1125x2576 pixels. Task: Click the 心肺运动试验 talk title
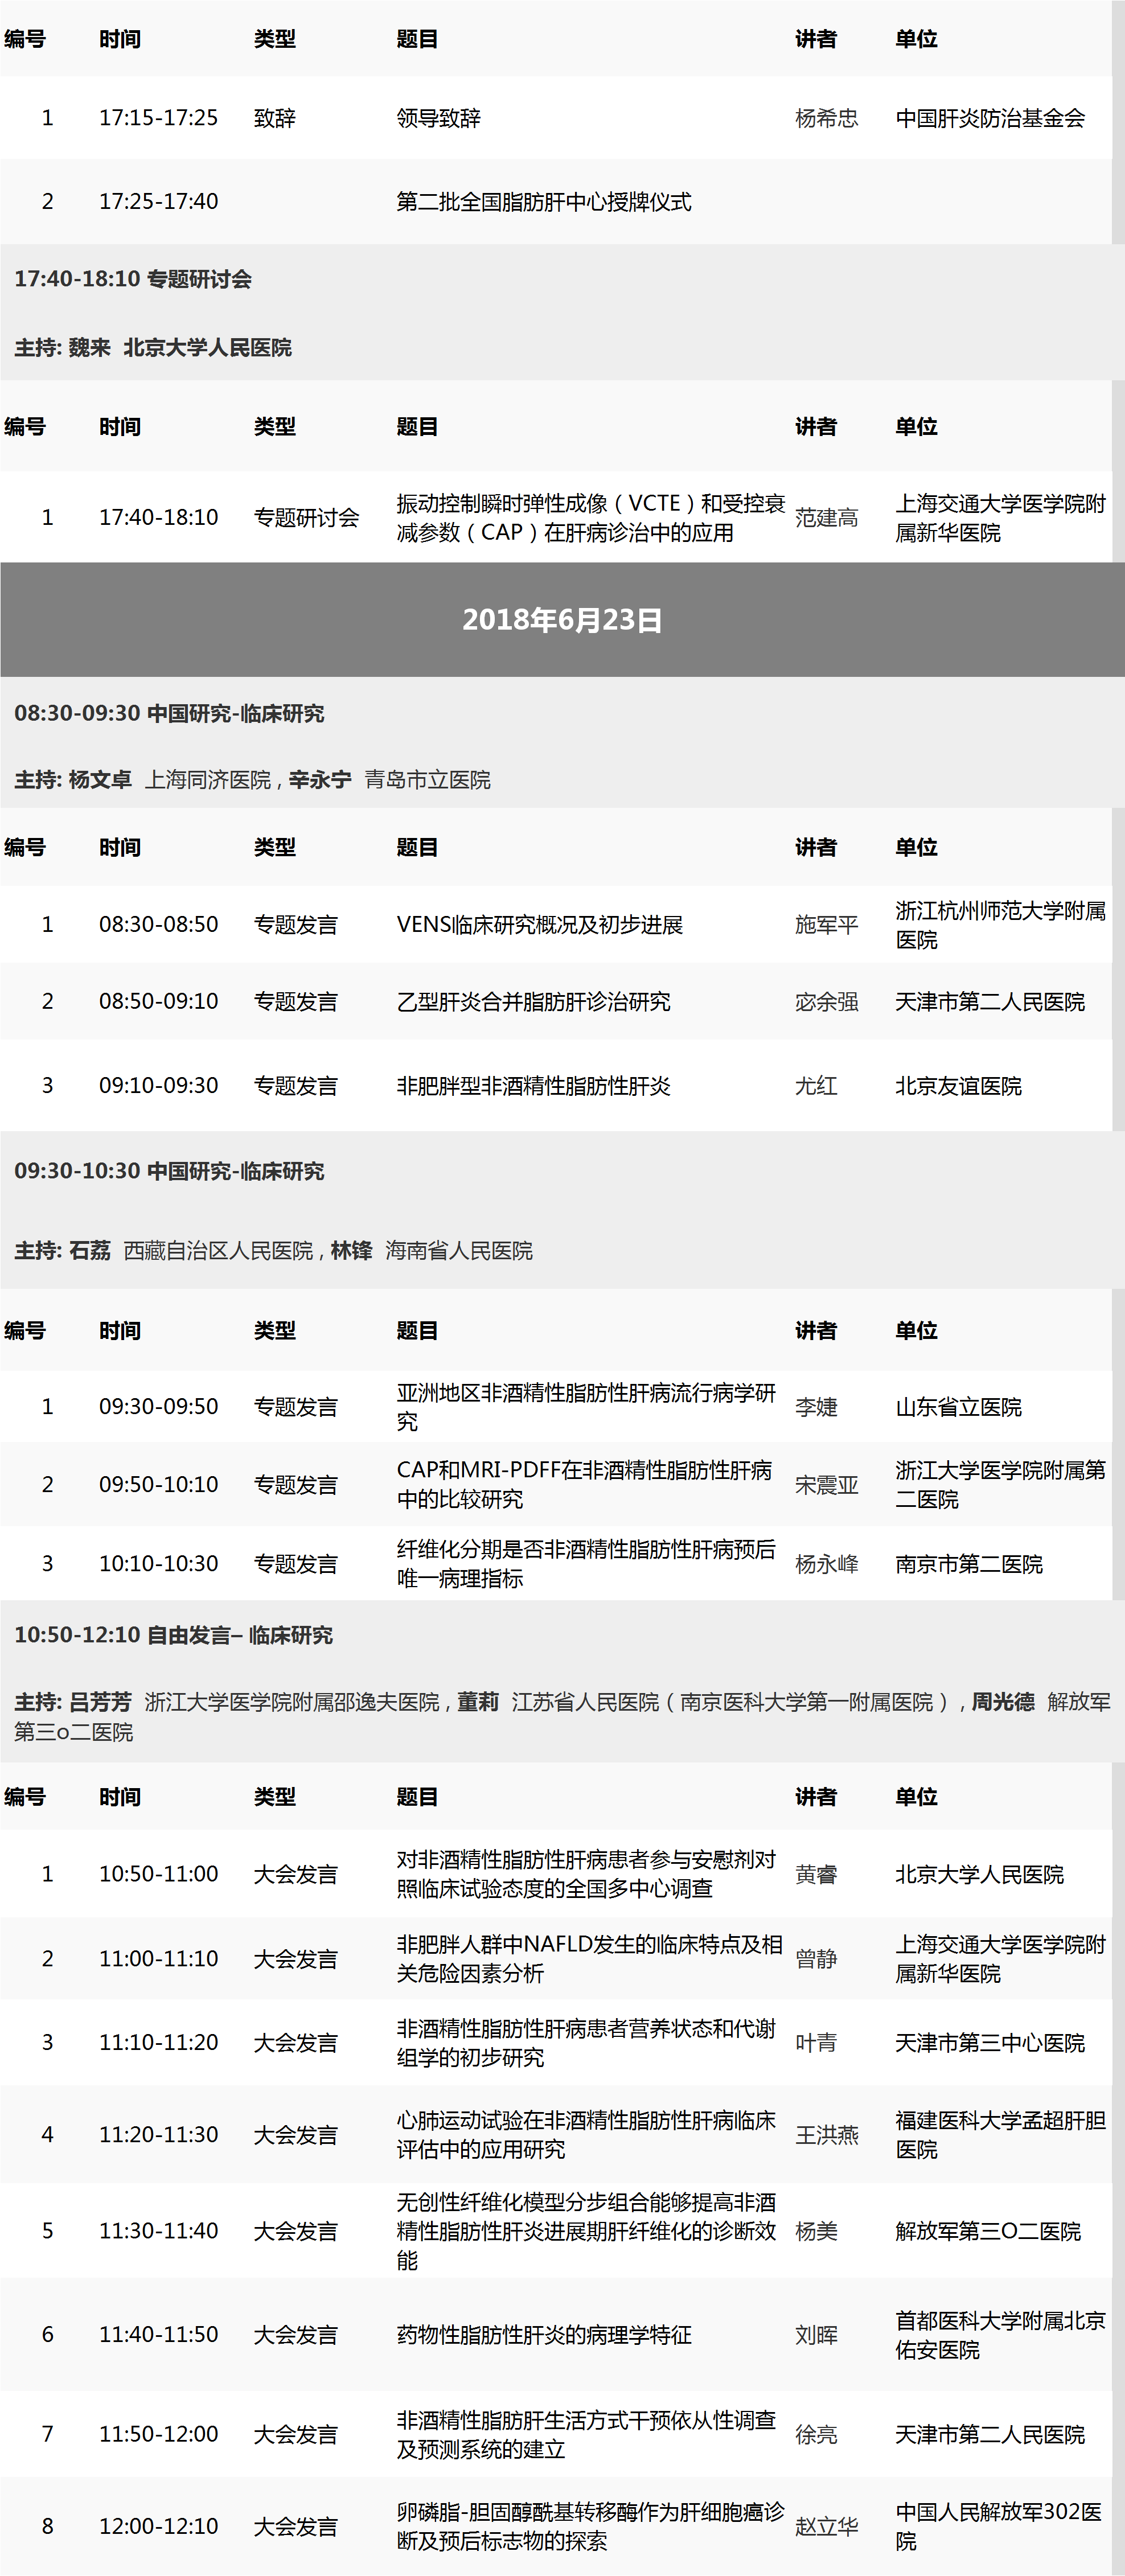point(586,2135)
